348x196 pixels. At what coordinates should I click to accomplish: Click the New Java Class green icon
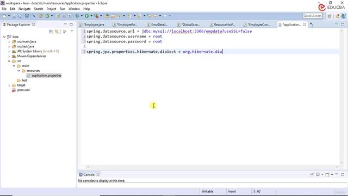coord(47,16)
